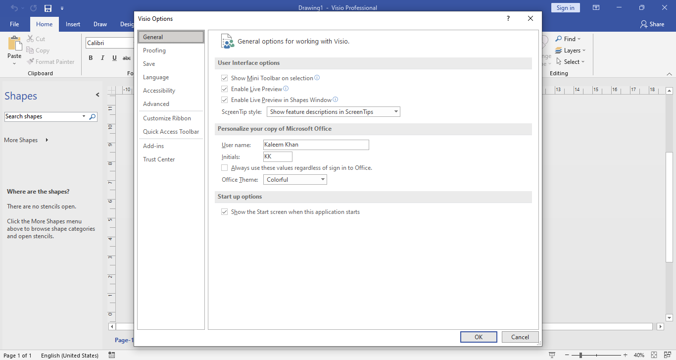Click the User name text field
The height and width of the screenshot is (360, 676).
pos(316,145)
